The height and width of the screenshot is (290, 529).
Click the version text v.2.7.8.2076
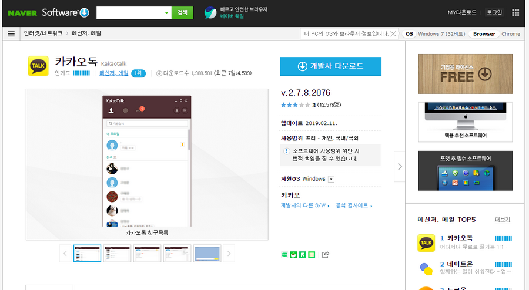click(306, 93)
